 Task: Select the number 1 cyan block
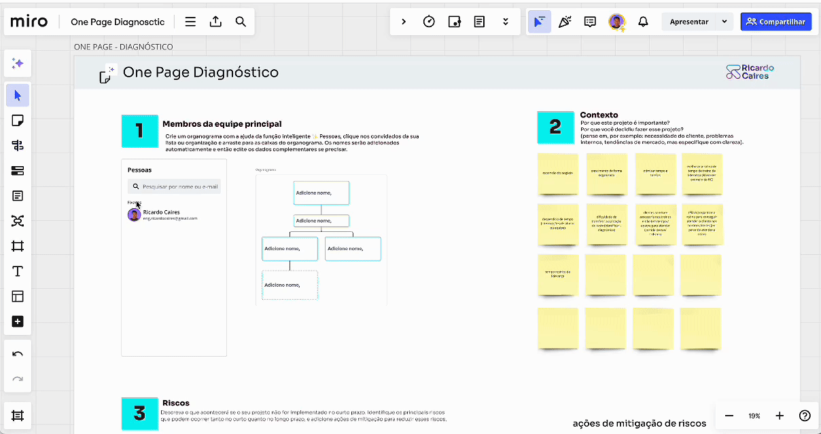pyautogui.click(x=140, y=131)
